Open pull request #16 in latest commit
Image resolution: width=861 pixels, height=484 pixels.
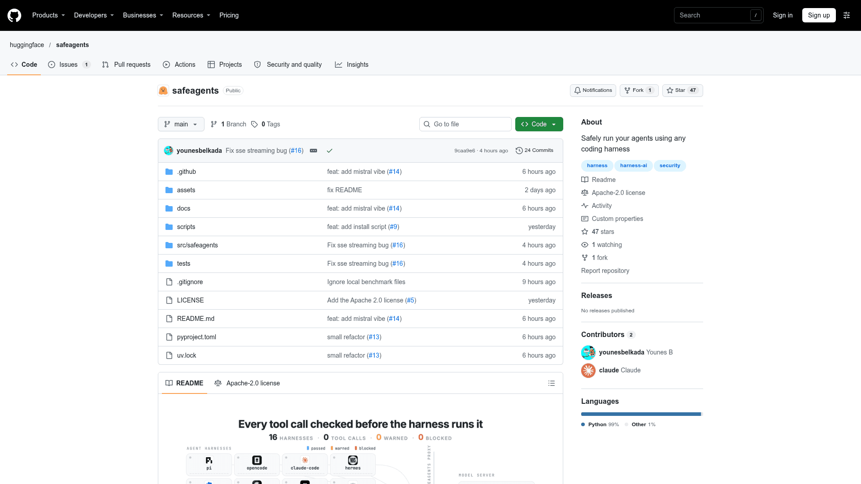[296, 151]
